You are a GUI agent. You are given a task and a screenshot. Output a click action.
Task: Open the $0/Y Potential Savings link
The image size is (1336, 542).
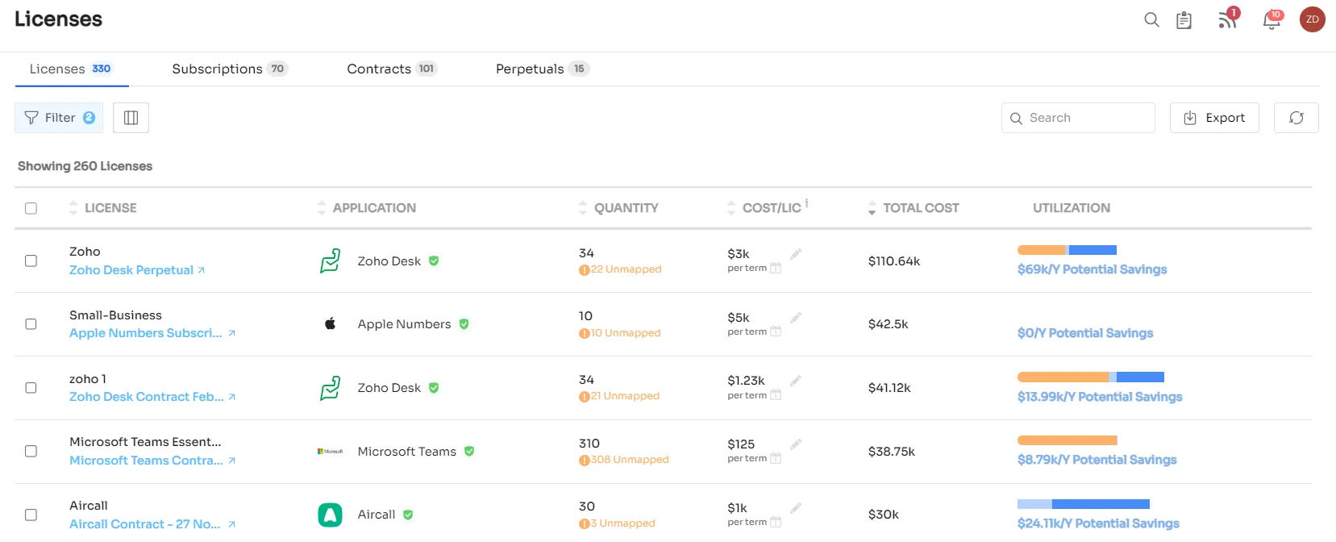pyautogui.click(x=1085, y=333)
